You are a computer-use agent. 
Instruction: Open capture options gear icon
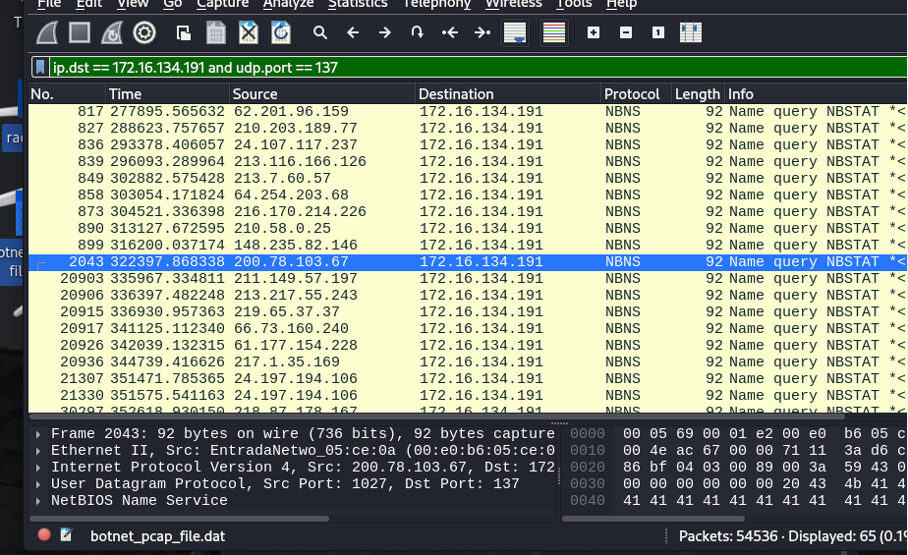click(x=144, y=32)
